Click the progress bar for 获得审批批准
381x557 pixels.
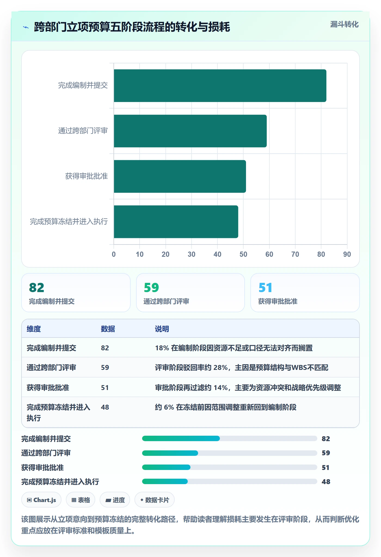click(230, 467)
